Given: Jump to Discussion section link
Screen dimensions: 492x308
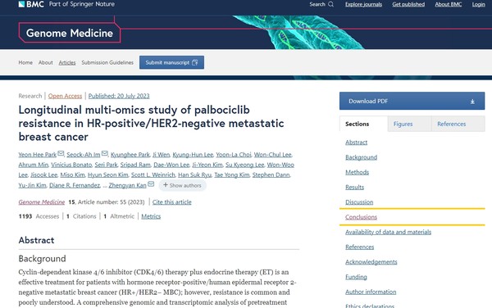Looking at the screenshot, I should click(359, 202).
